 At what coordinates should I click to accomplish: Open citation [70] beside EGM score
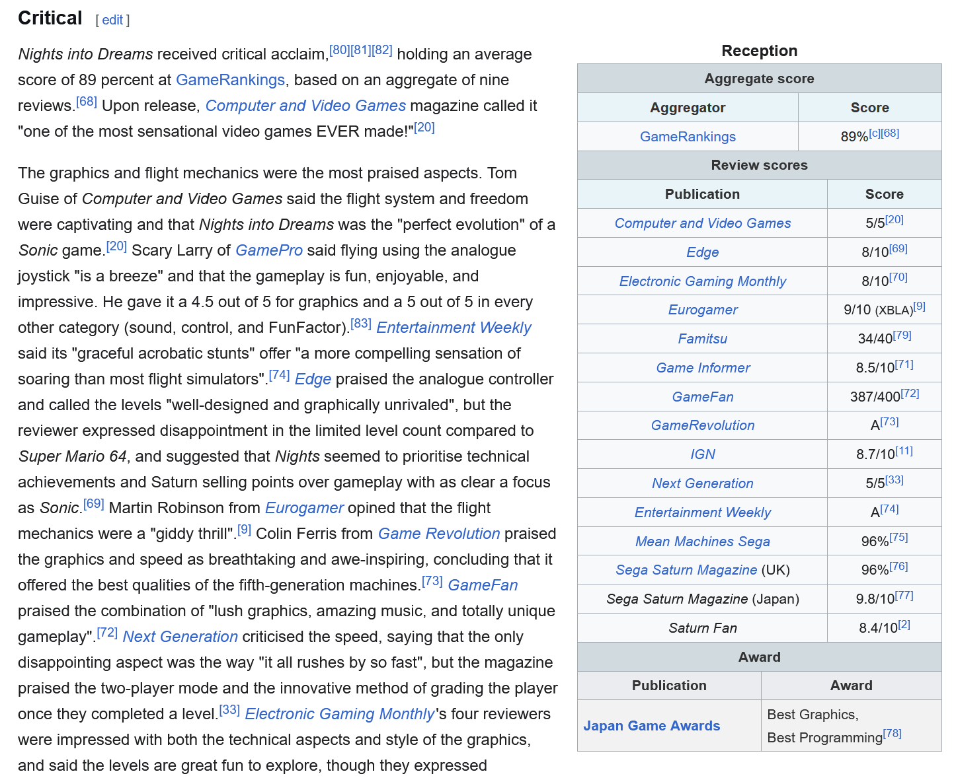(898, 277)
